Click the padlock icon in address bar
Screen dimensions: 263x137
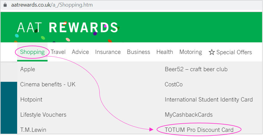5,5
